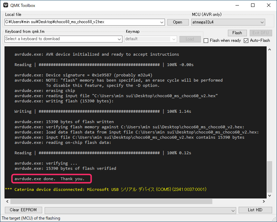The width and height of the screenshot is (277, 222).
Task: Minimize the QMK Toolbox window
Action: pos(237,6)
